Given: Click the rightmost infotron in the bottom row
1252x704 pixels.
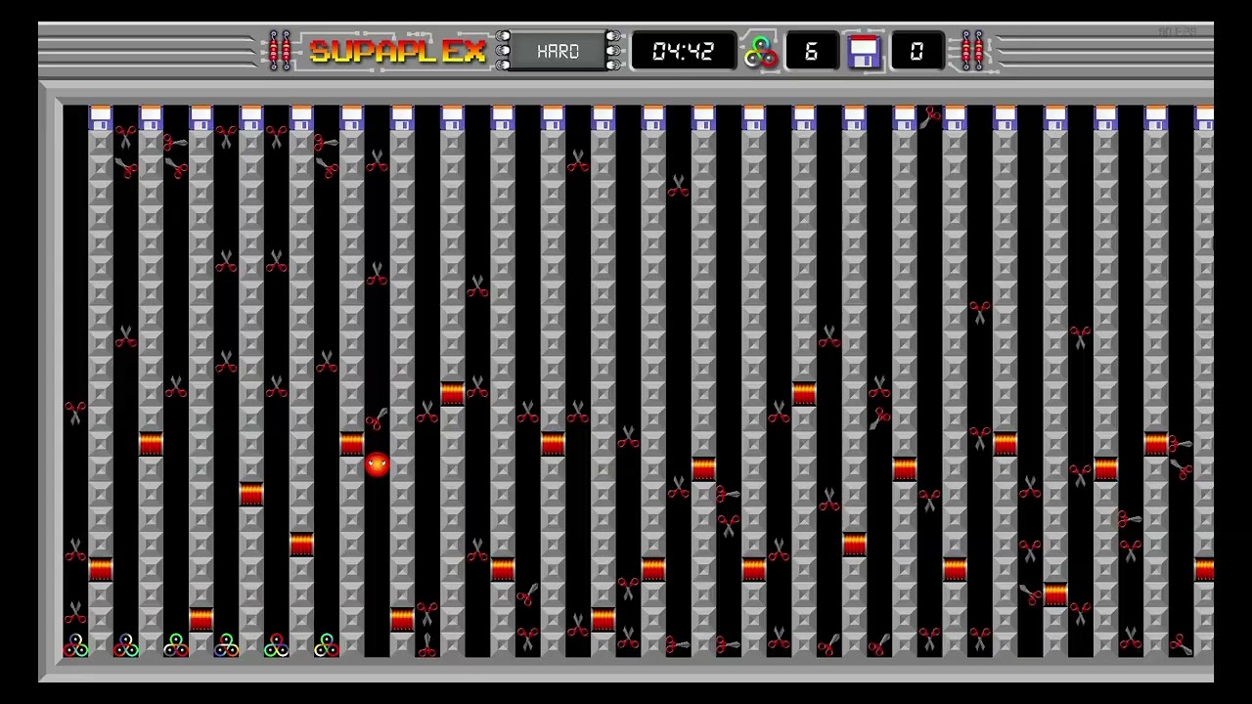Looking at the screenshot, I should click(x=327, y=645).
